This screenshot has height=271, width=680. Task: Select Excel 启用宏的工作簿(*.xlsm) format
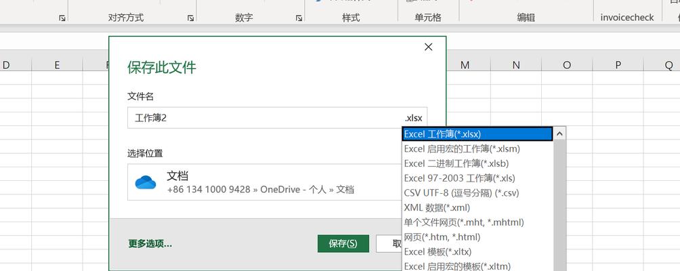(477, 149)
